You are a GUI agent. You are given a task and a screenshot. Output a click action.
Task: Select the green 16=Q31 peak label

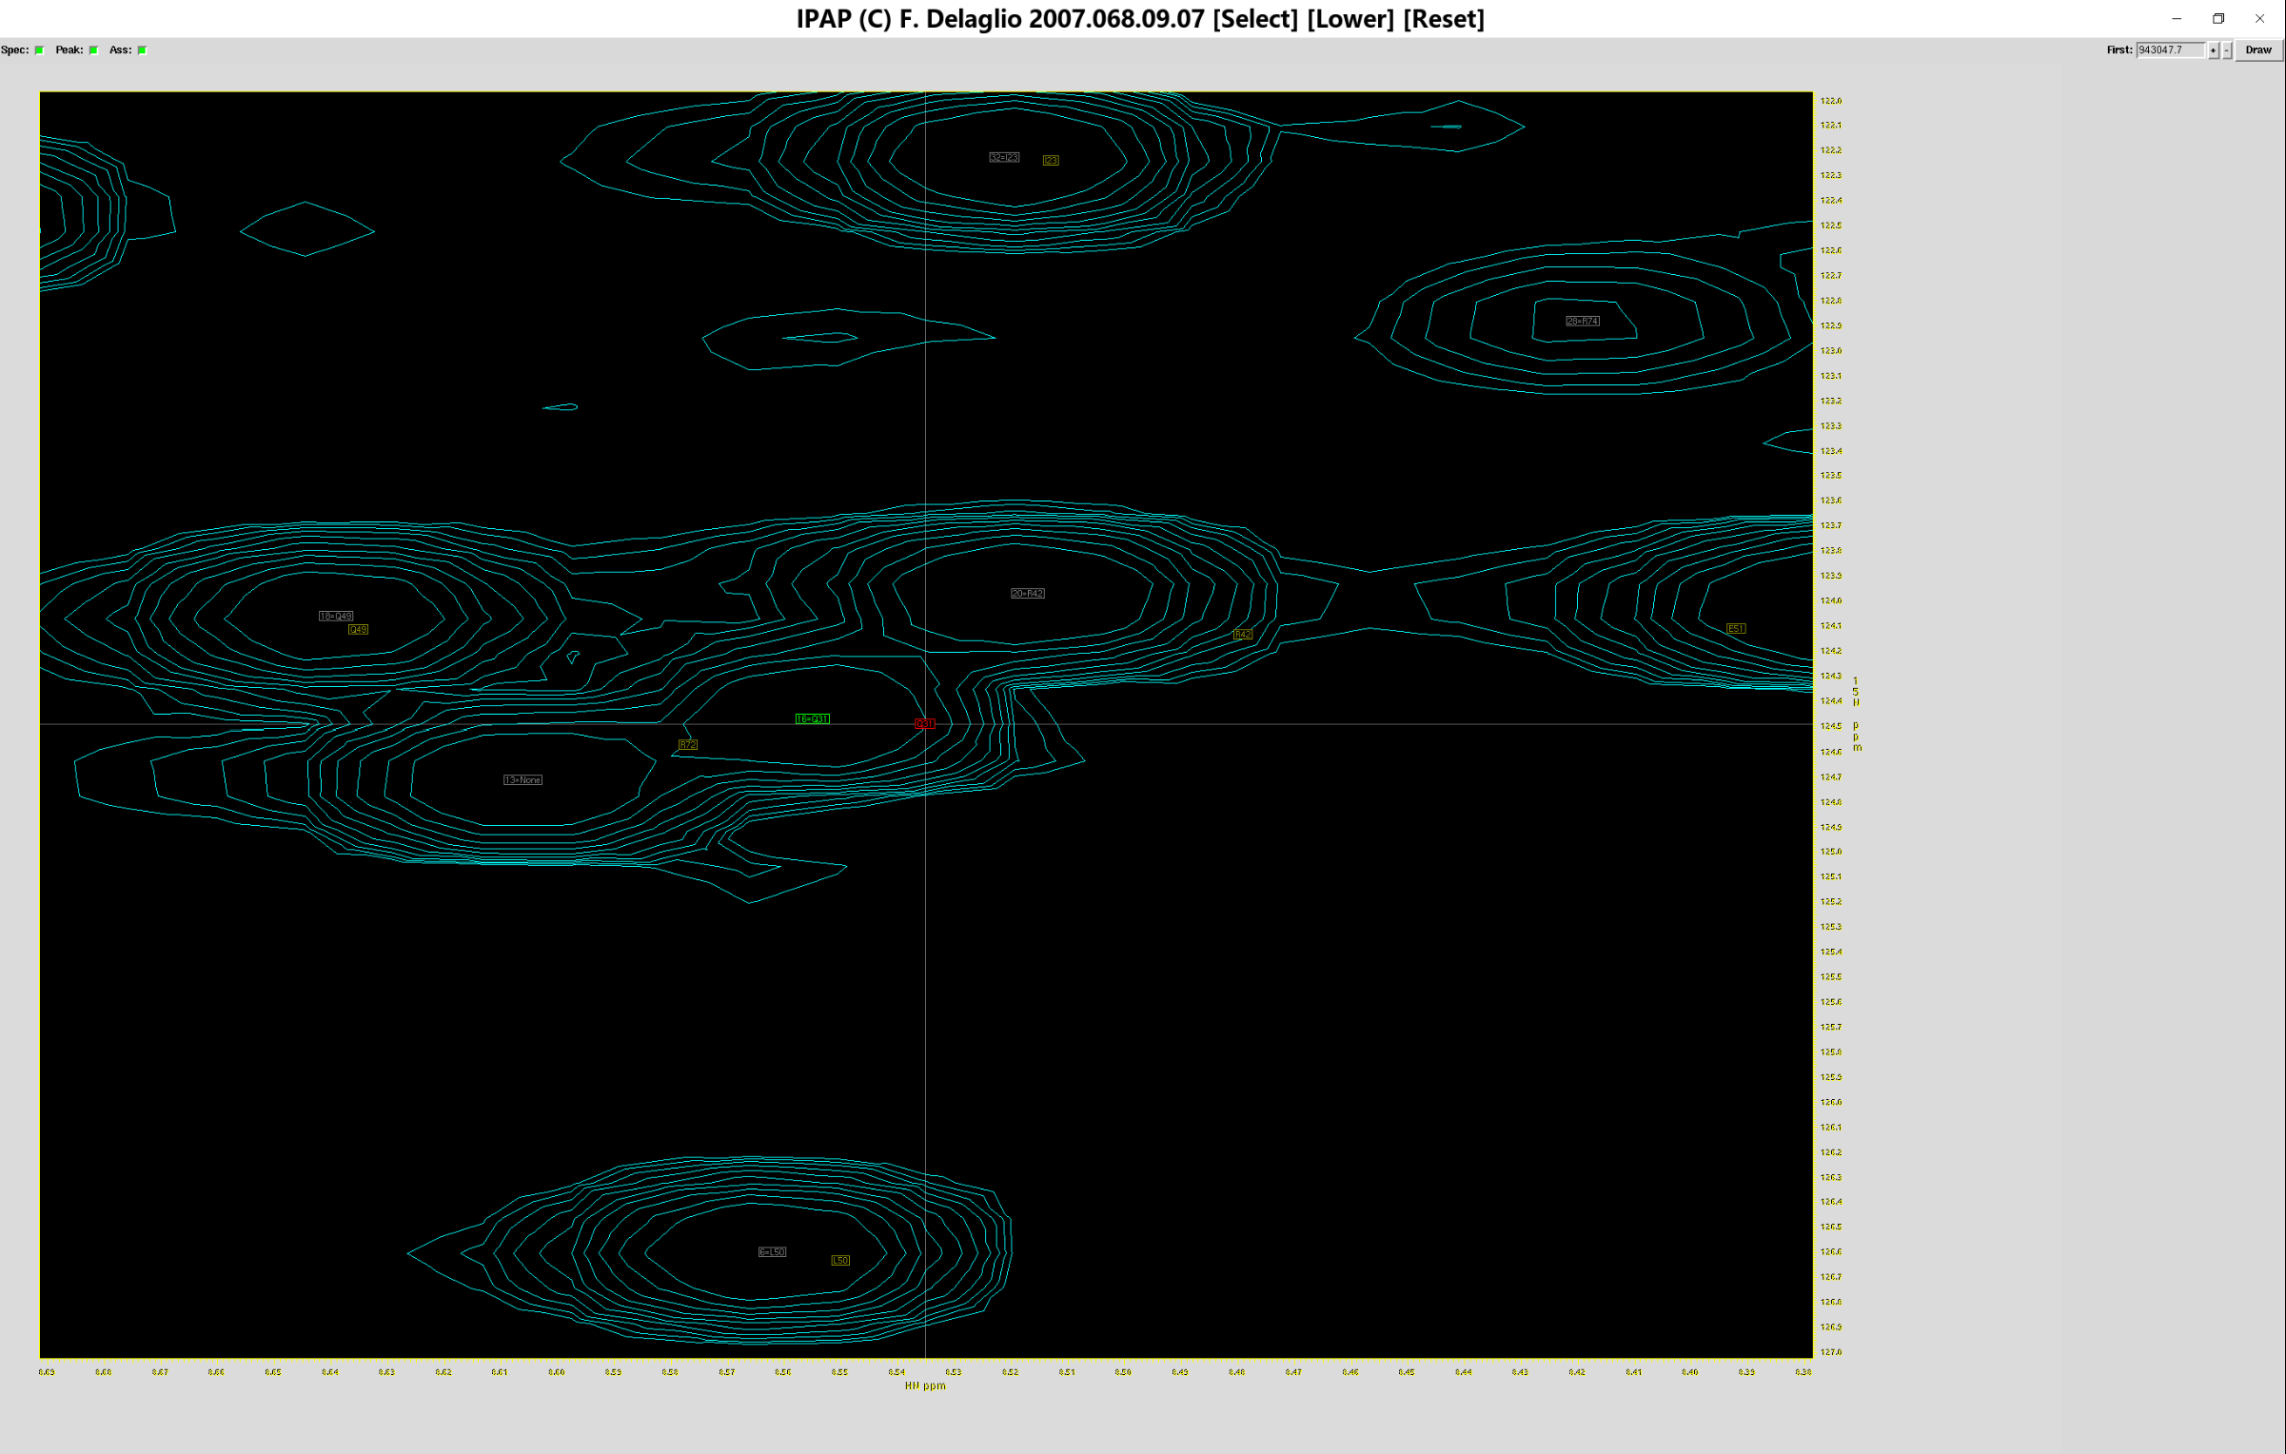(x=812, y=719)
